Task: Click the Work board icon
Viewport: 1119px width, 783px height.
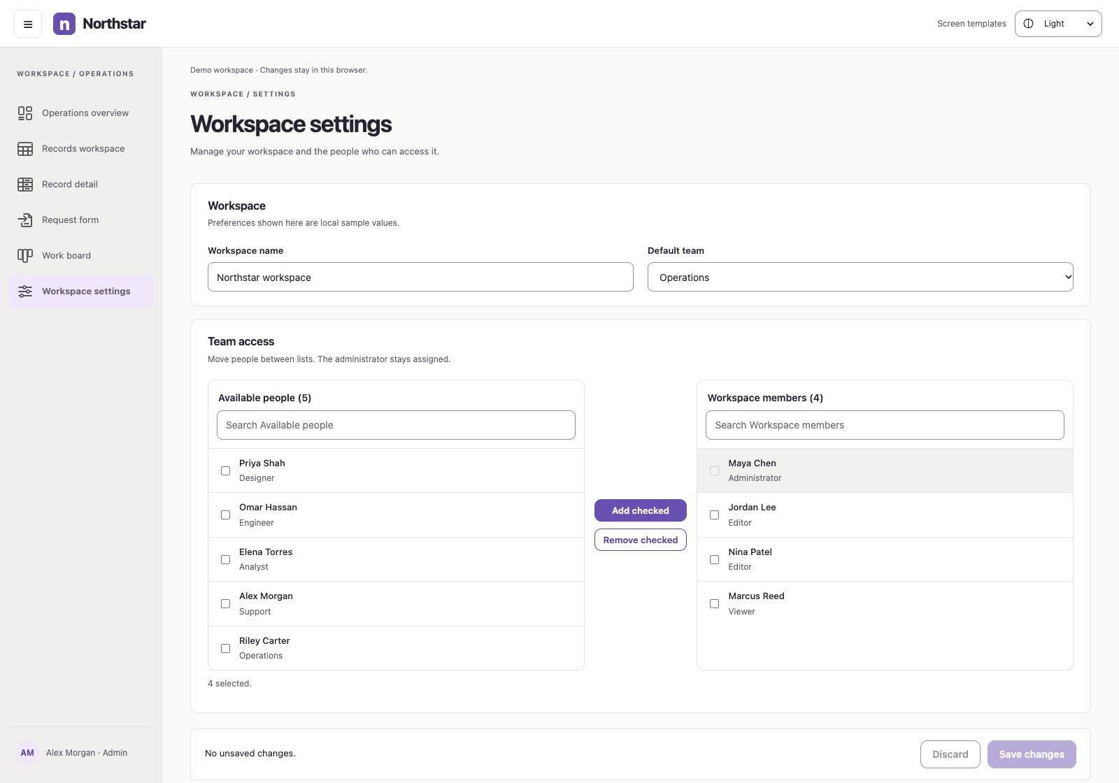Action: click(25, 256)
